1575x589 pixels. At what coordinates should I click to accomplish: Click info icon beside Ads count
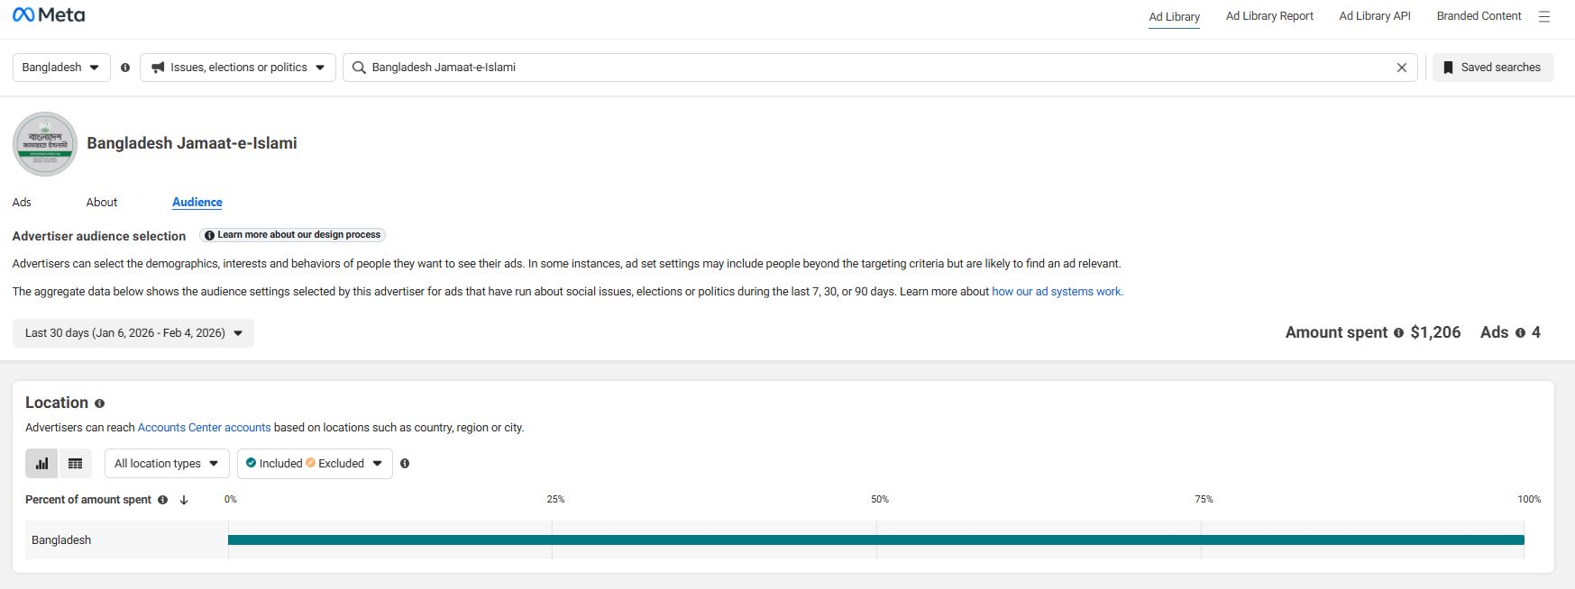pos(1520,333)
